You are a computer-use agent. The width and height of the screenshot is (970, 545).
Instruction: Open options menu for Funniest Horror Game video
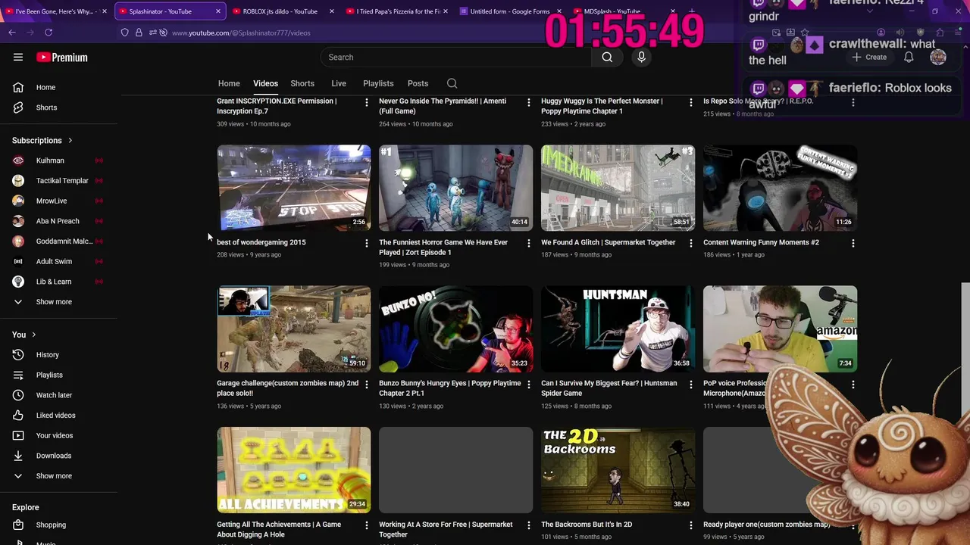pyautogui.click(x=529, y=243)
